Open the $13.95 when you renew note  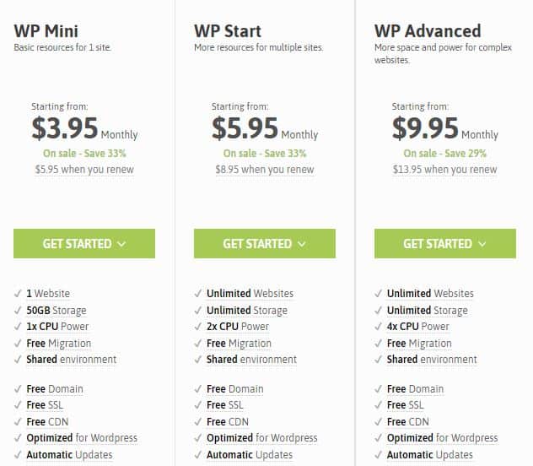pyautogui.click(x=445, y=169)
